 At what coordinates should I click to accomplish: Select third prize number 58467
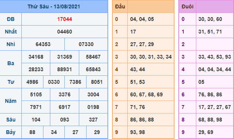pos(93,57)
